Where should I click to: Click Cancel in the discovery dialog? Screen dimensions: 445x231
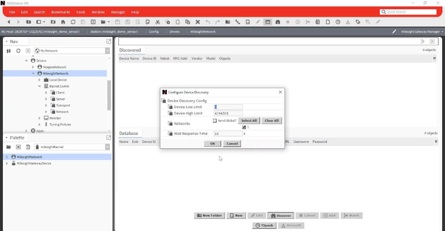[232, 144]
